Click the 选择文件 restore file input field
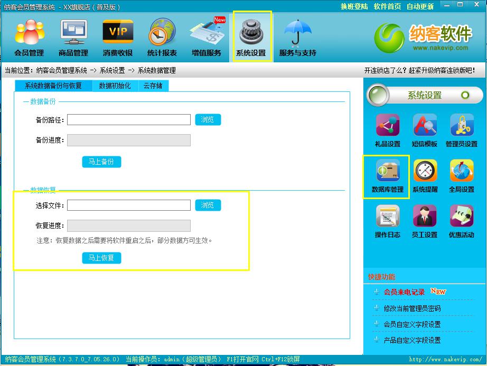487x366 pixels. [x=128, y=205]
